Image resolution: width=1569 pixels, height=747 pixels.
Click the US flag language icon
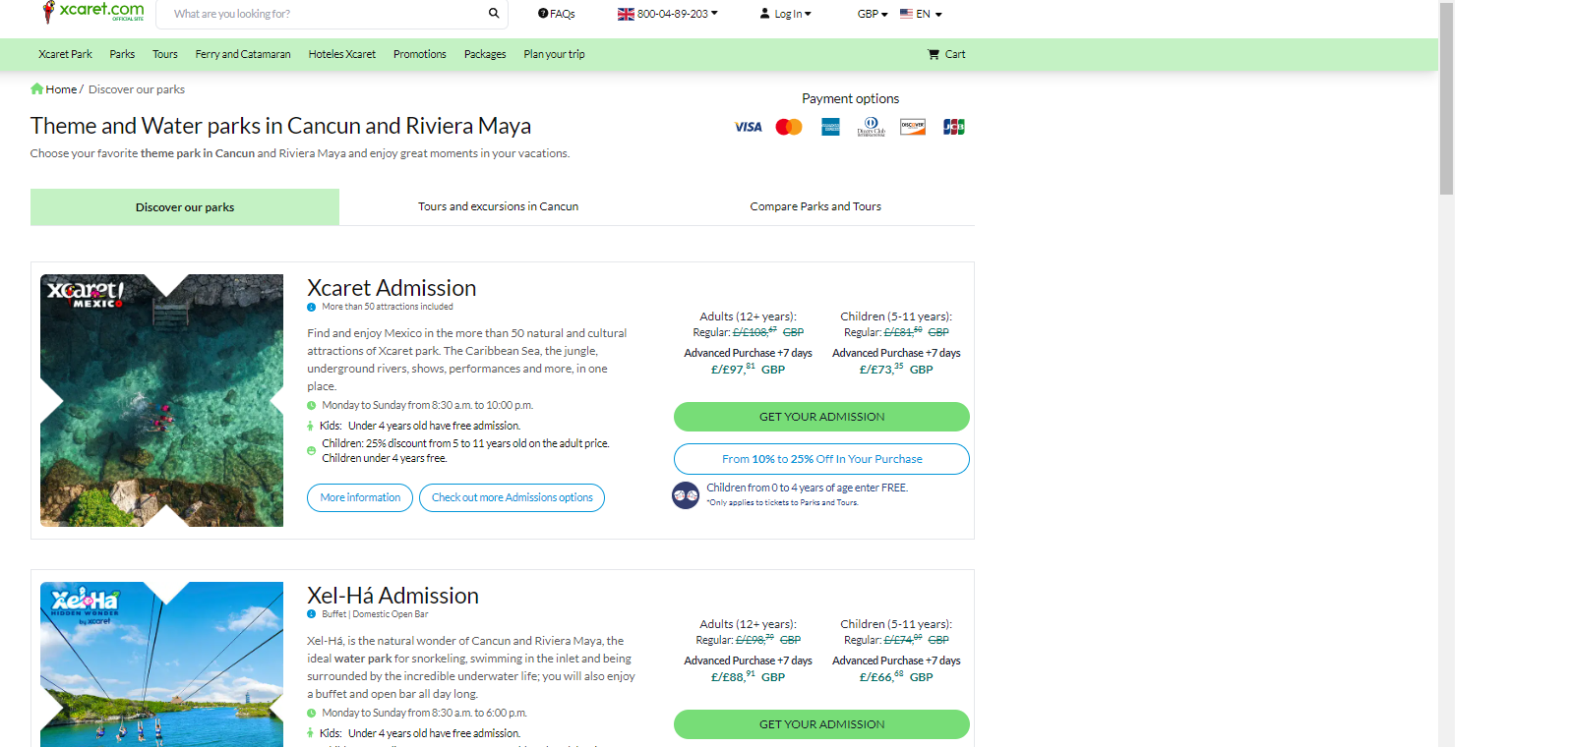pos(906,14)
